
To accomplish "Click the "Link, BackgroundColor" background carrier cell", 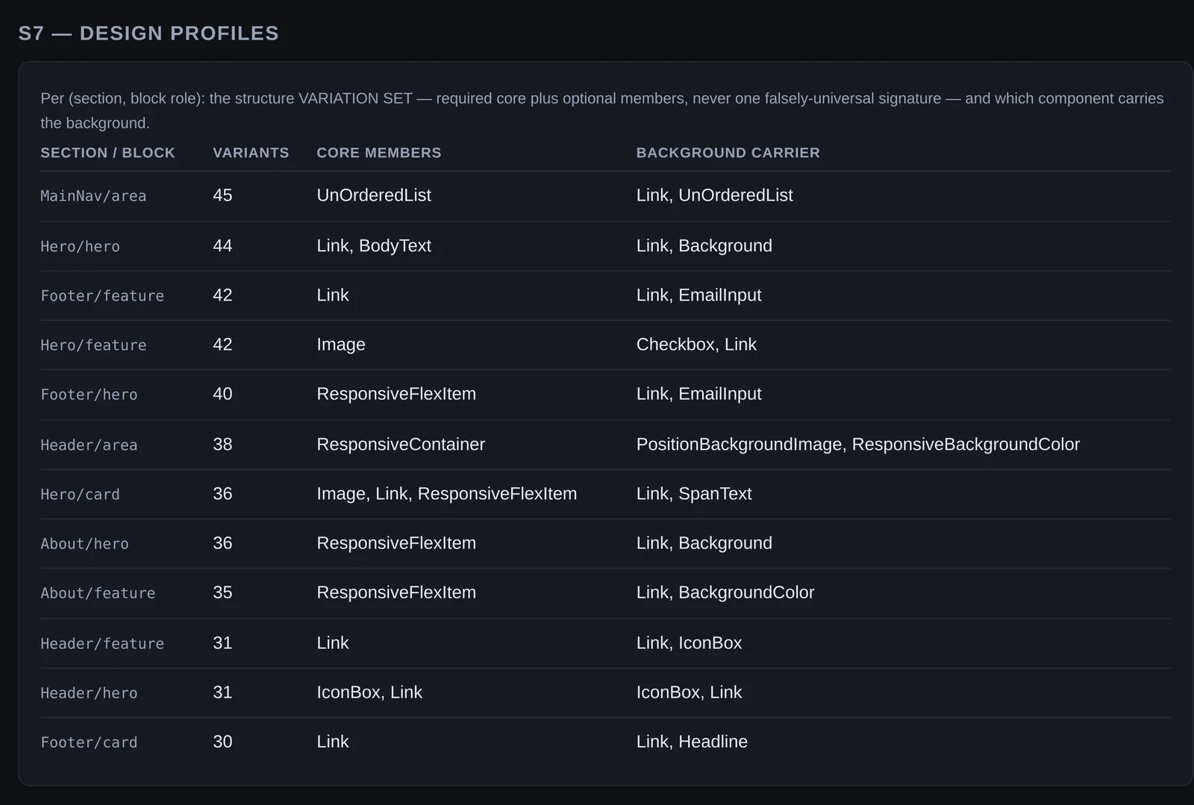I will pos(725,592).
